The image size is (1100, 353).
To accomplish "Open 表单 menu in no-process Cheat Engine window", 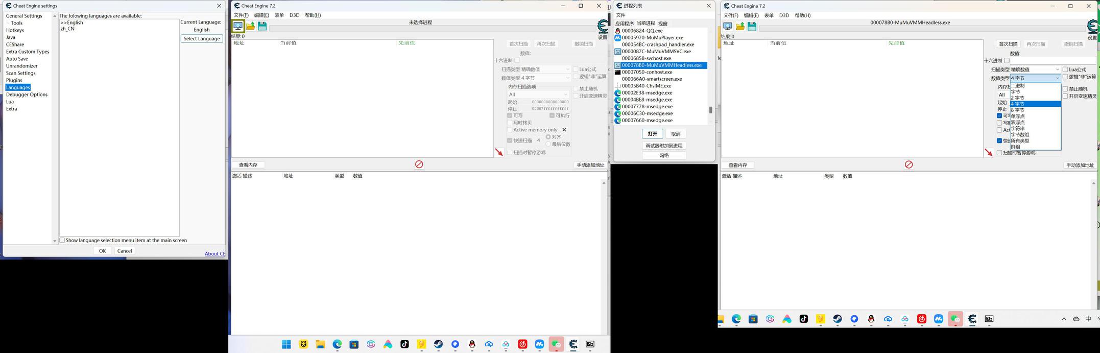I will [279, 15].
